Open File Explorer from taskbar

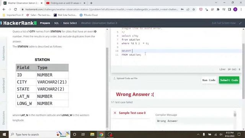[x=92, y=135]
